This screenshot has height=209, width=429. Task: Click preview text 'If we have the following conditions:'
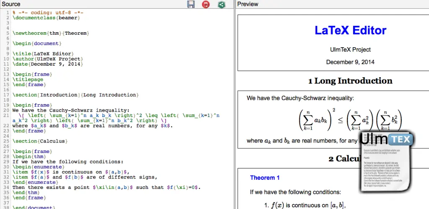point(295,192)
